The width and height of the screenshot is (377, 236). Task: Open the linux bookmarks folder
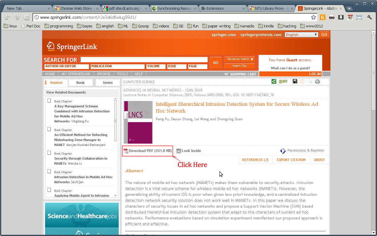[10, 26]
